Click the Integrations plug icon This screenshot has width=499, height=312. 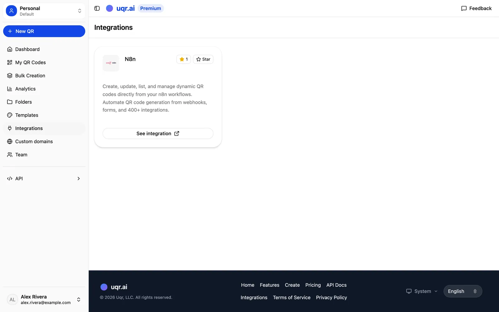(x=10, y=128)
